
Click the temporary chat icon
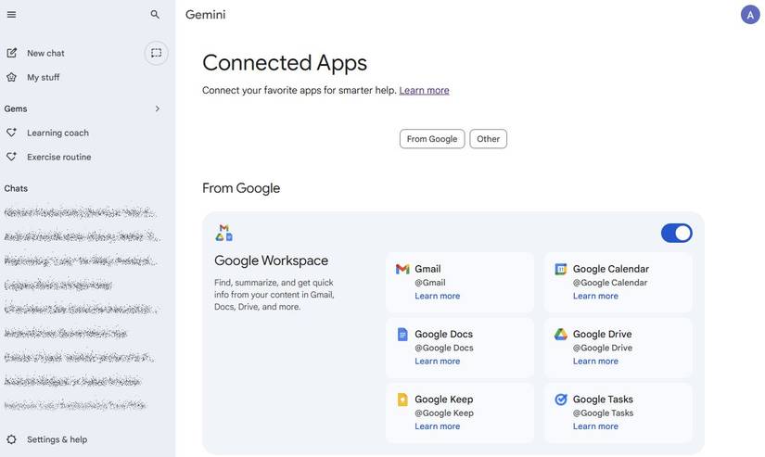(x=156, y=53)
